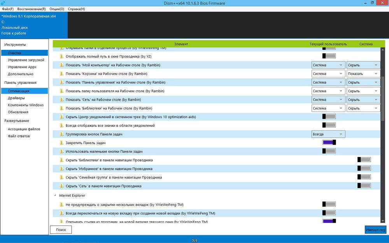The width and height of the screenshot is (389, 243).
Task: Turn on 'Всегда отображать все значки' toggle
Action: [x=329, y=125]
